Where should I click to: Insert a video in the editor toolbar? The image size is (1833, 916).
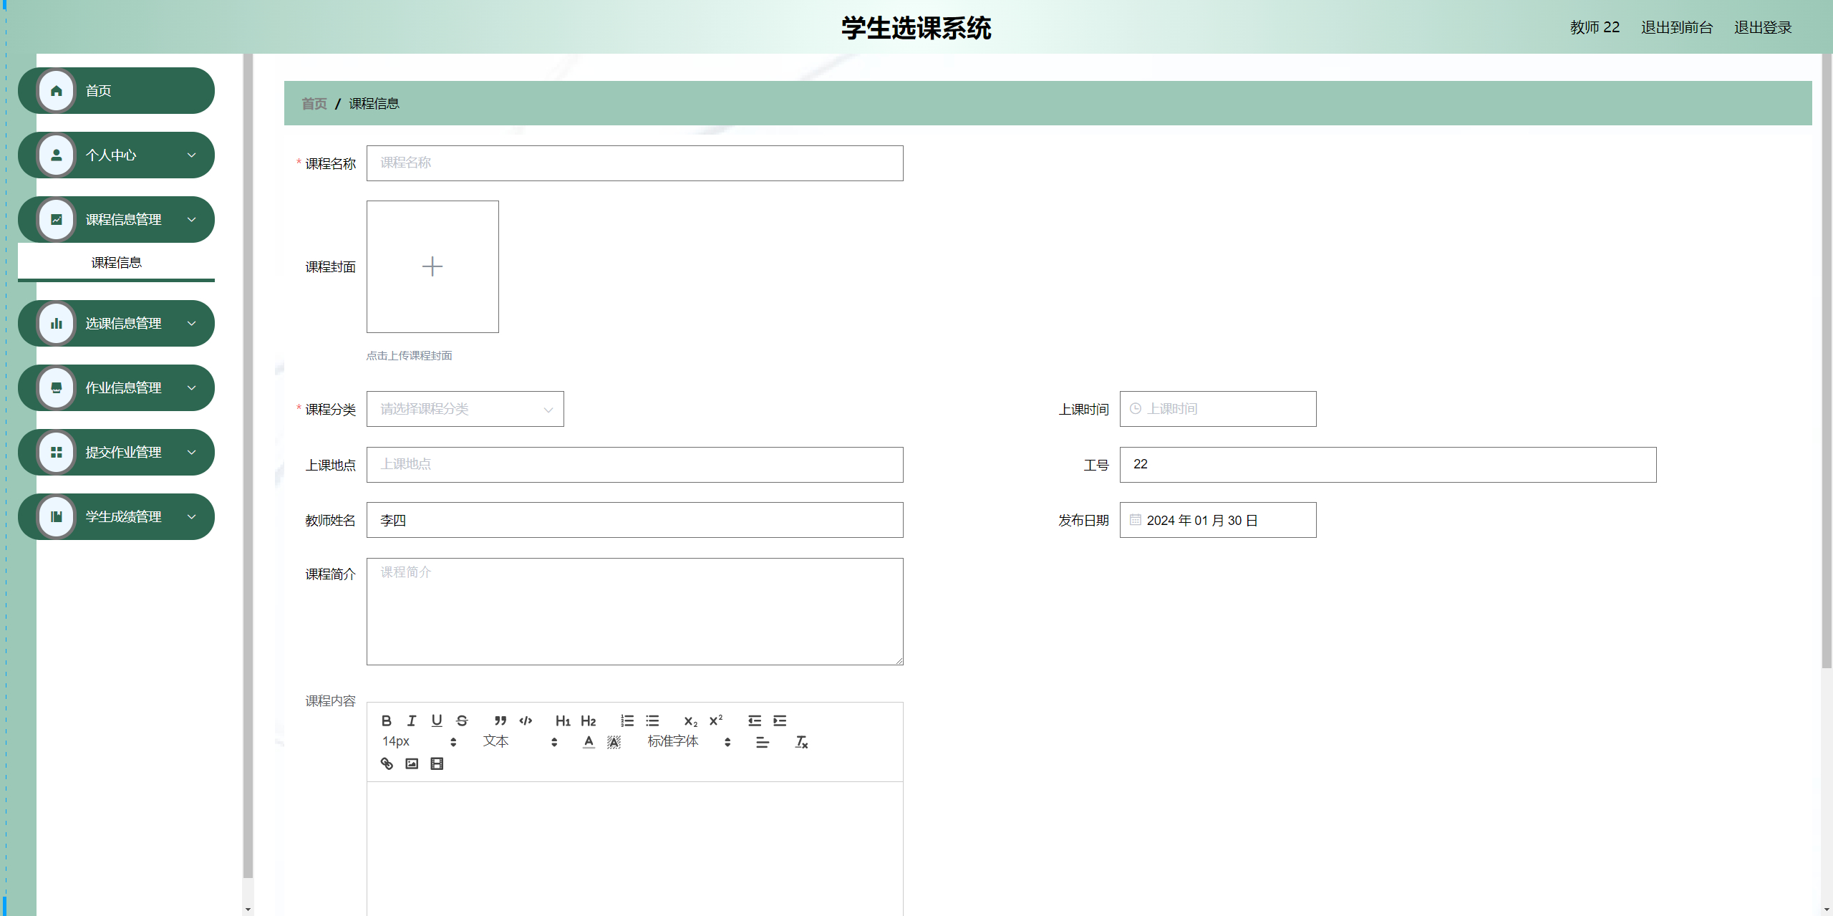(437, 764)
